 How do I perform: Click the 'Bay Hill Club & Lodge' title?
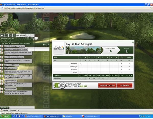pyautogui.click(x=79, y=44)
